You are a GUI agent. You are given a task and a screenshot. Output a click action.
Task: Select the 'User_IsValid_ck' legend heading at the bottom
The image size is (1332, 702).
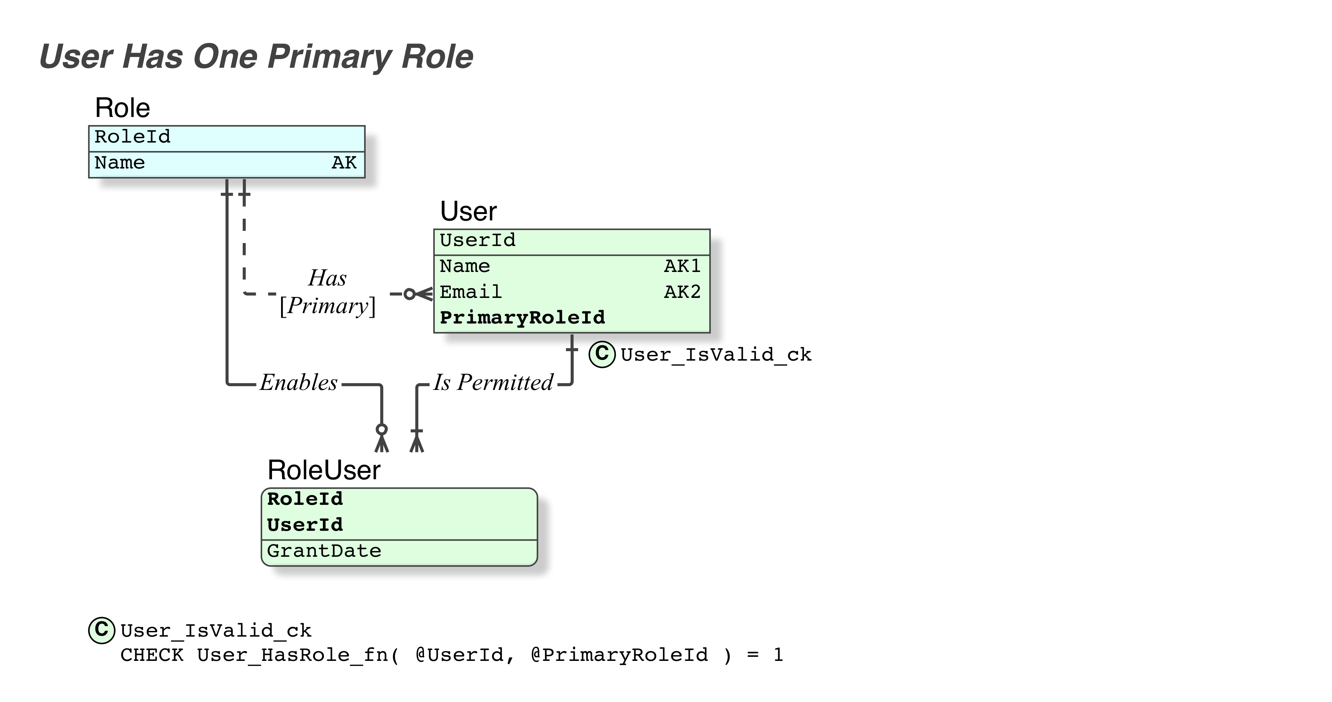216,631
